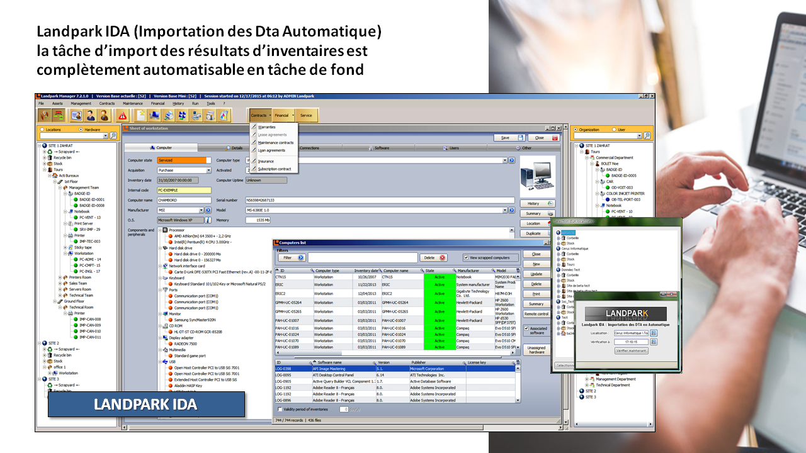Enable Validity period of inventories checkbox
The image size is (806, 453).
click(x=280, y=409)
